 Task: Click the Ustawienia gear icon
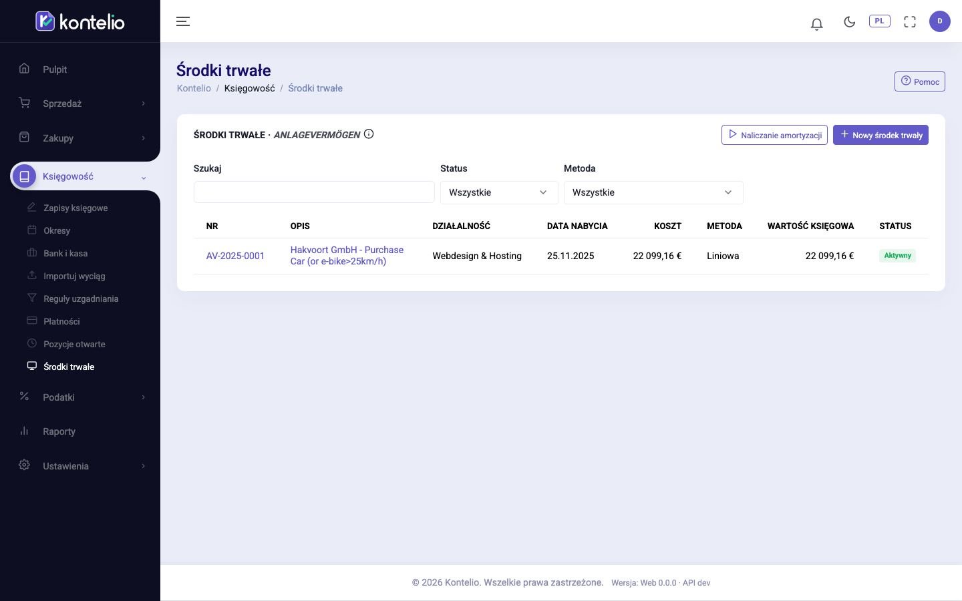(x=24, y=465)
